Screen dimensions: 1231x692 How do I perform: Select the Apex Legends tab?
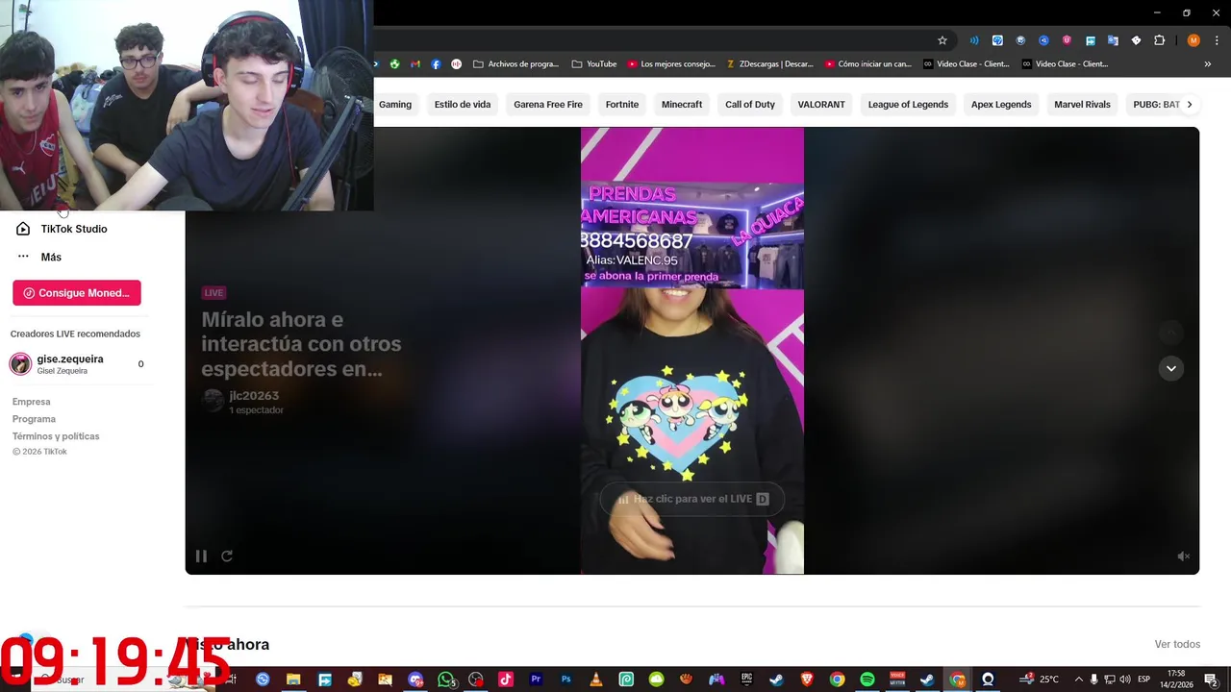[x=1001, y=105]
